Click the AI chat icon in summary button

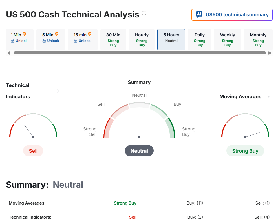(x=199, y=15)
